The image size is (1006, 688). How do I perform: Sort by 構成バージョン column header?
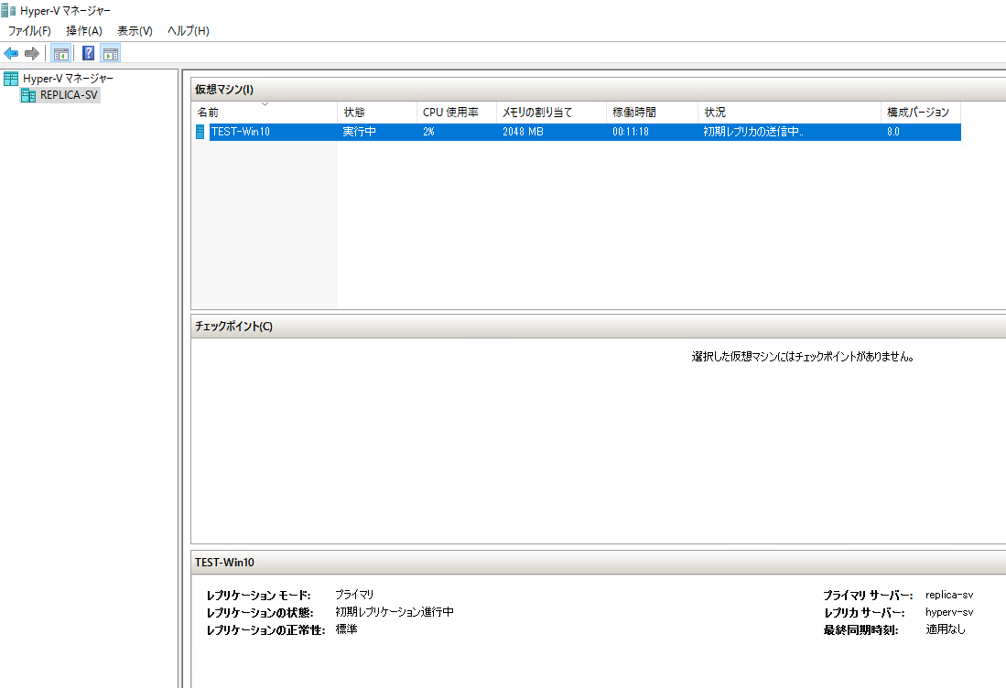(921, 113)
